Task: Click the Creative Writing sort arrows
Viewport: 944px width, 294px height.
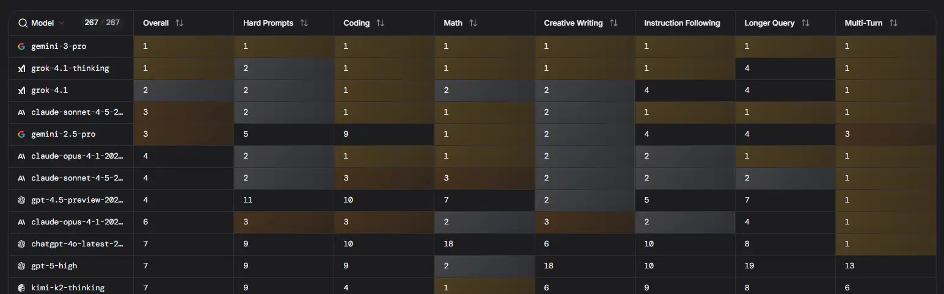Action: pos(613,23)
